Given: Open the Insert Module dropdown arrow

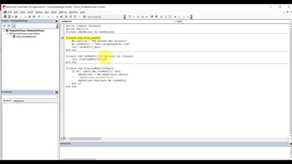Looking at the screenshot, I should 13,17.
